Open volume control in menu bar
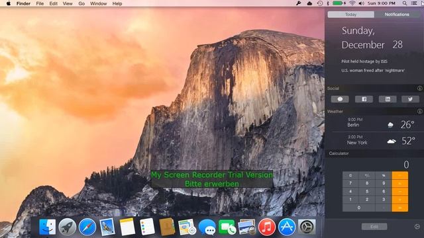This screenshot has height=238, width=424. 361,3
